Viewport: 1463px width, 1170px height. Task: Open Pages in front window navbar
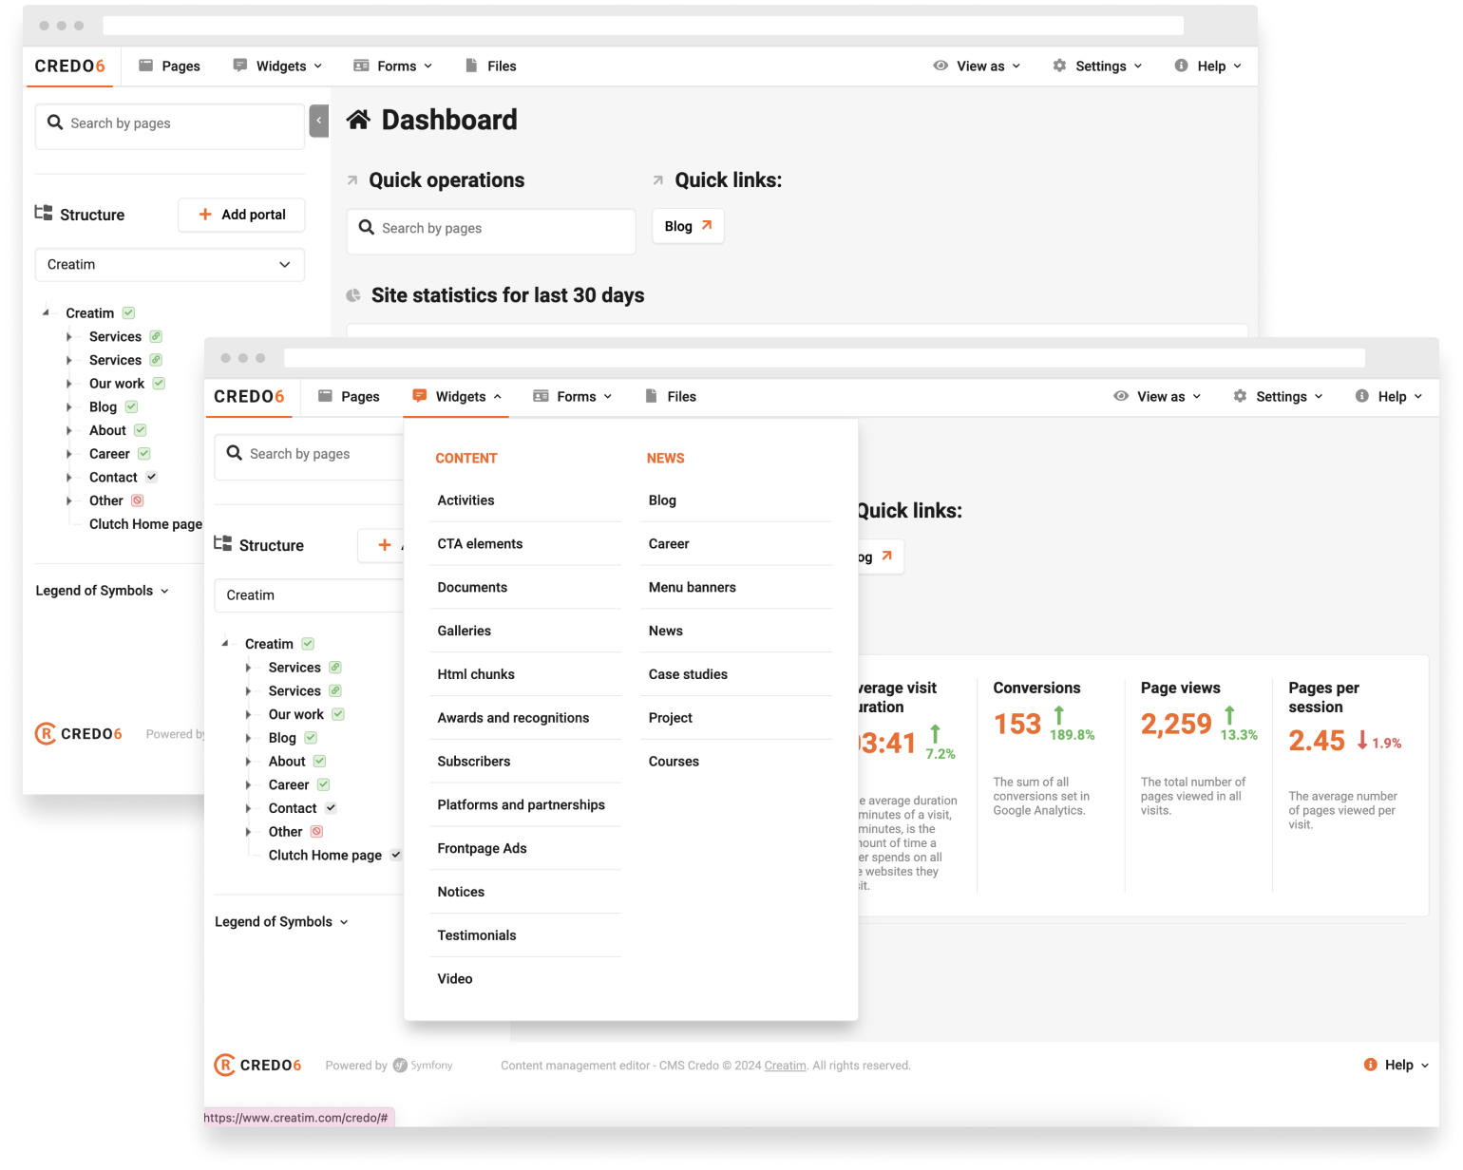[349, 396]
